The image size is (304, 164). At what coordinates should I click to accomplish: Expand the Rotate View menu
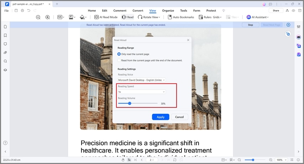pos(149,17)
